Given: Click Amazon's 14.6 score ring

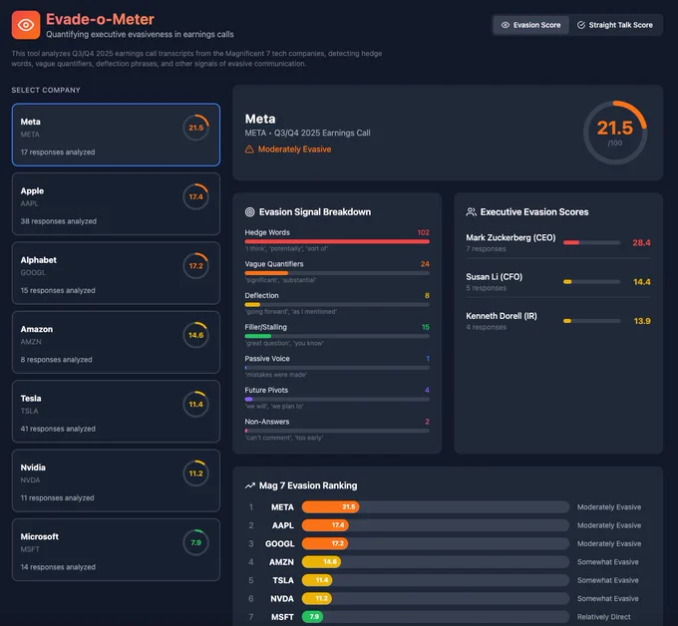Looking at the screenshot, I should pyautogui.click(x=195, y=335).
